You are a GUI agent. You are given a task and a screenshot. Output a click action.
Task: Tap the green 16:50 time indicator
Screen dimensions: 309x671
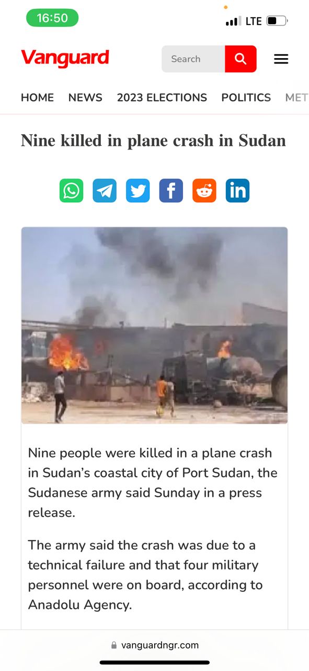pyautogui.click(x=52, y=18)
